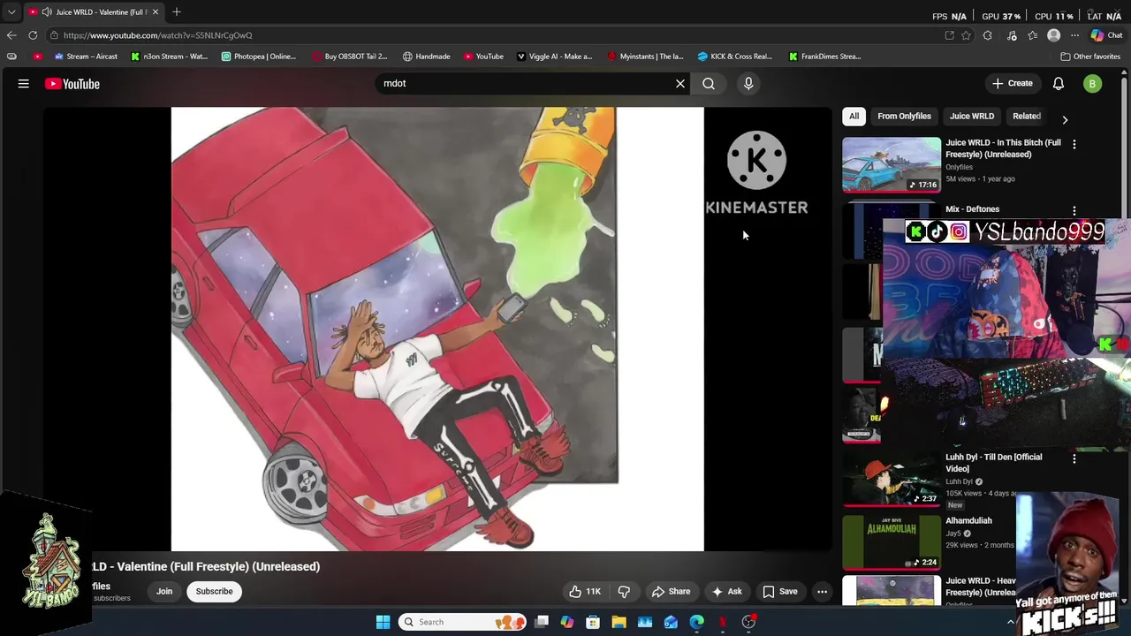Open Juice WRLD In This Bitch title
Viewport: 1131px width, 636px height.
pyautogui.click(x=1003, y=148)
